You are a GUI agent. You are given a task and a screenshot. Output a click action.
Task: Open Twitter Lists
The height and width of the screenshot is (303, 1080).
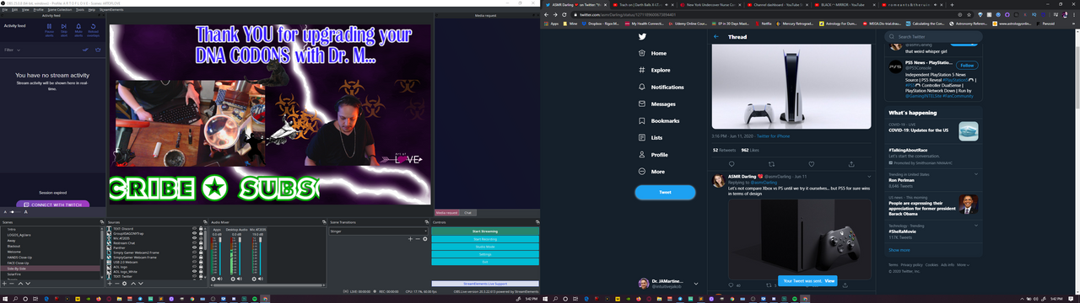(651, 137)
